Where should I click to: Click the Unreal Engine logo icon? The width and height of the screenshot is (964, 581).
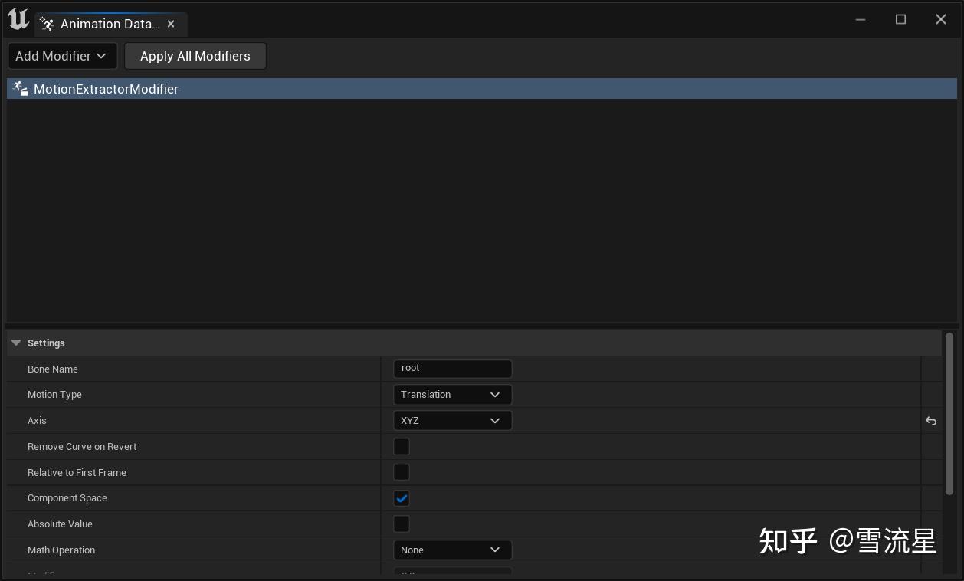pyautogui.click(x=18, y=20)
